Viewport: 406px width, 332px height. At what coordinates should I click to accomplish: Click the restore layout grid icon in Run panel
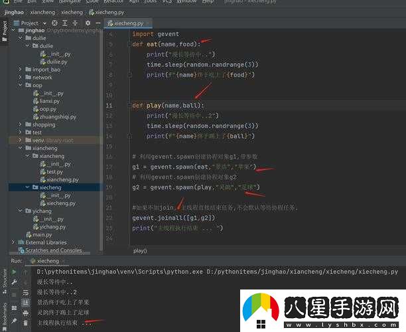(x=14, y=308)
